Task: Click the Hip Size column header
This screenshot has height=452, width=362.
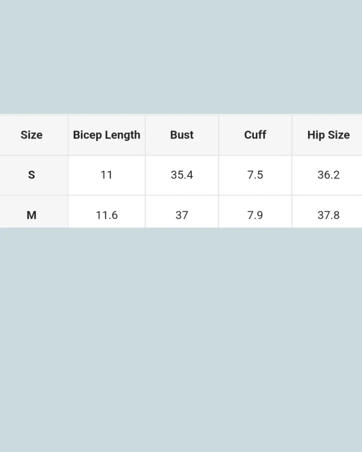Action: coord(328,135)
